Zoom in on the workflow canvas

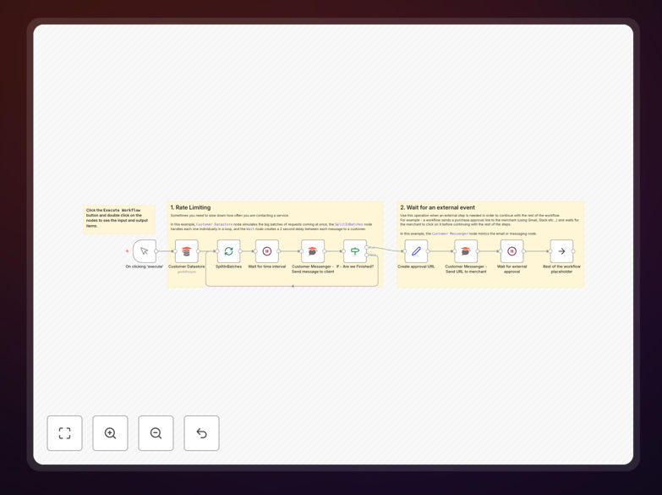(x=110, y=433)
